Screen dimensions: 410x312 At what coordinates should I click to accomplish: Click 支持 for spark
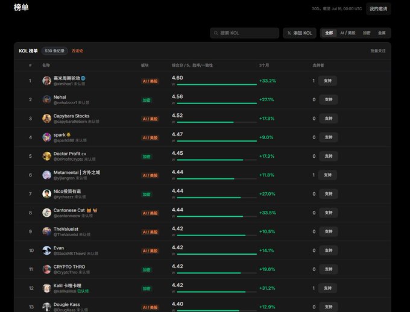pyautogui.click(x=329, y=137)
